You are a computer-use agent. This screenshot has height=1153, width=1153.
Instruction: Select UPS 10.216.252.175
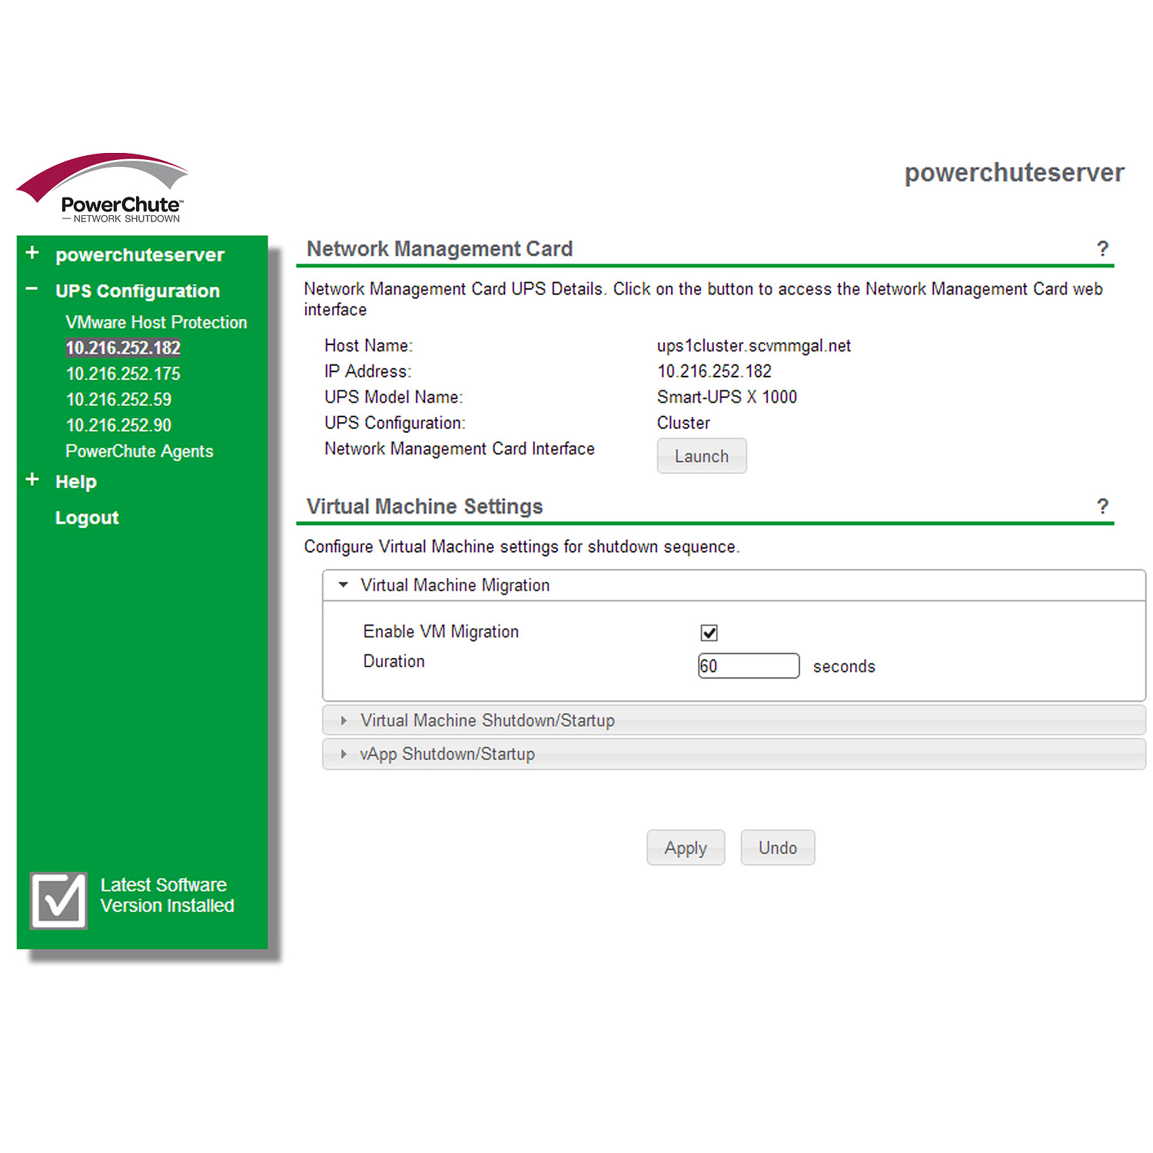click(123, 374)
